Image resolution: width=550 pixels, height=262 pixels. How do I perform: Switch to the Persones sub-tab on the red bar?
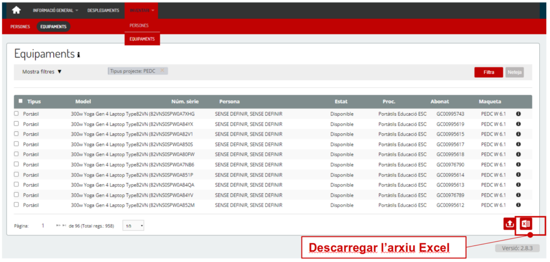click(x=20, y=26)
